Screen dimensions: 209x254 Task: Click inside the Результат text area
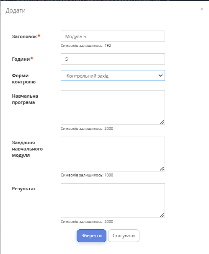[x=113, y=200]
